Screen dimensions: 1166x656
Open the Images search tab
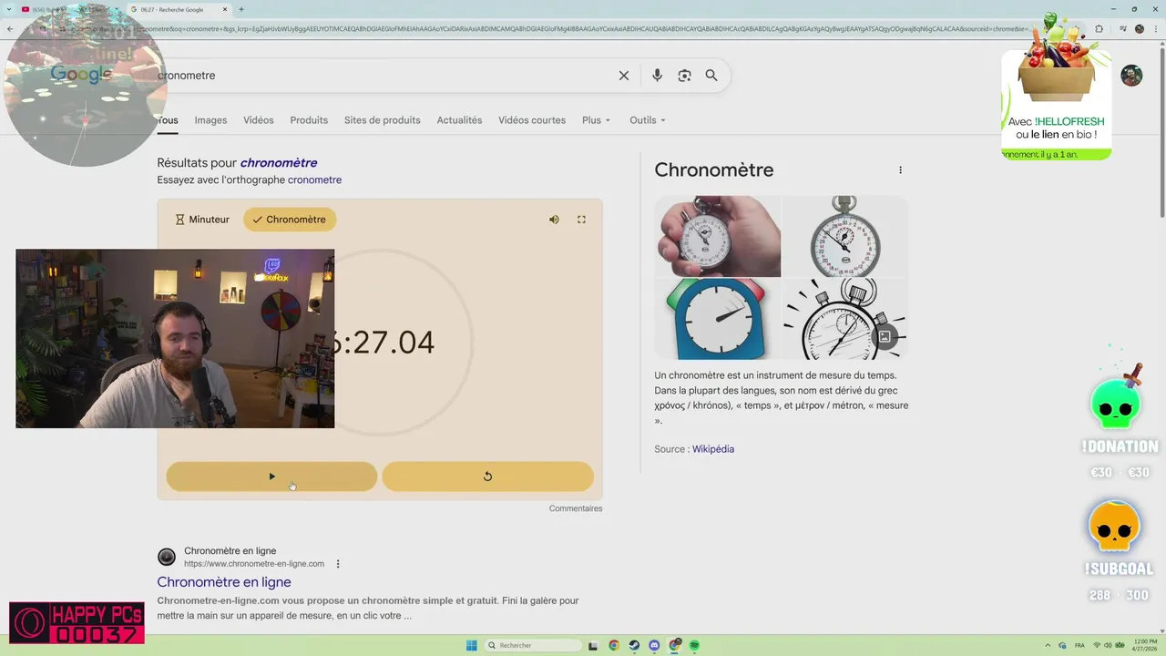pos(210,120)
